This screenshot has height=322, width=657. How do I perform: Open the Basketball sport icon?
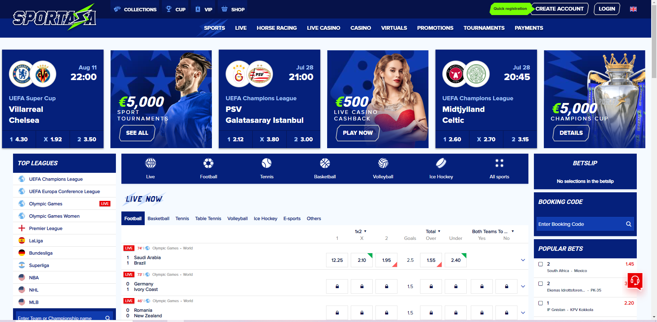click(x=325, y=164)
